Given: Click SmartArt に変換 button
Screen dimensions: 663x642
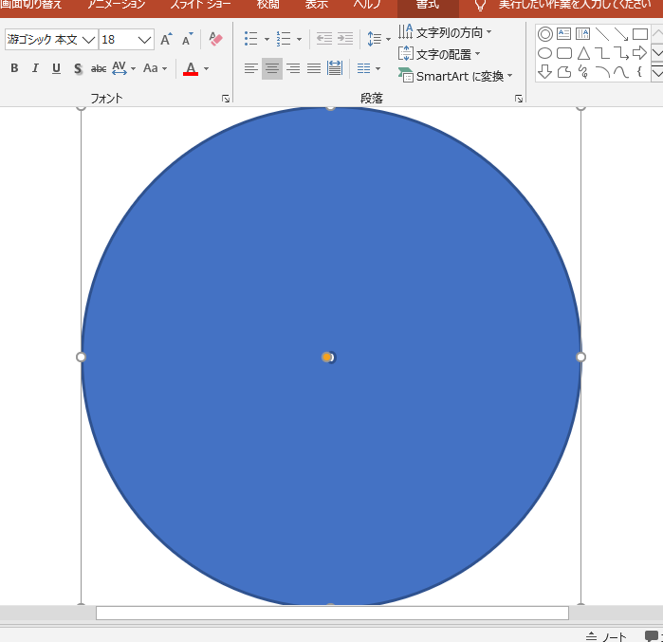Looking at the screenshot, I should pyautogui.click(x=455, y=76).
